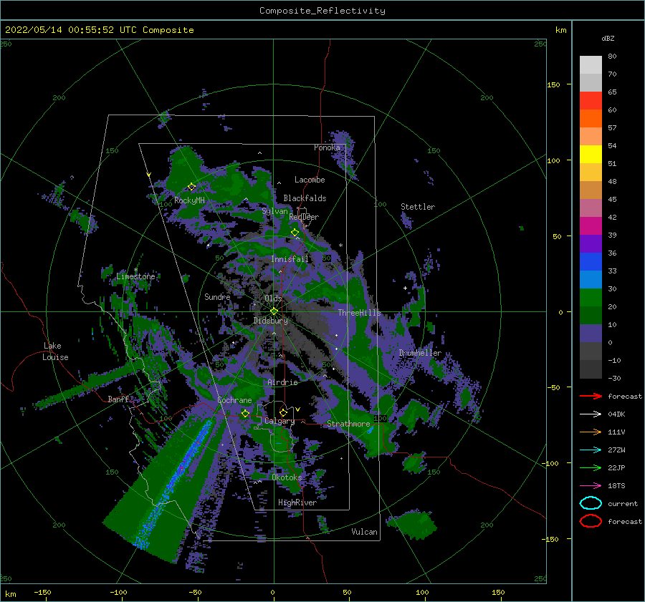
Task: Select the 18TS legend label
Action: click(616, 486)
